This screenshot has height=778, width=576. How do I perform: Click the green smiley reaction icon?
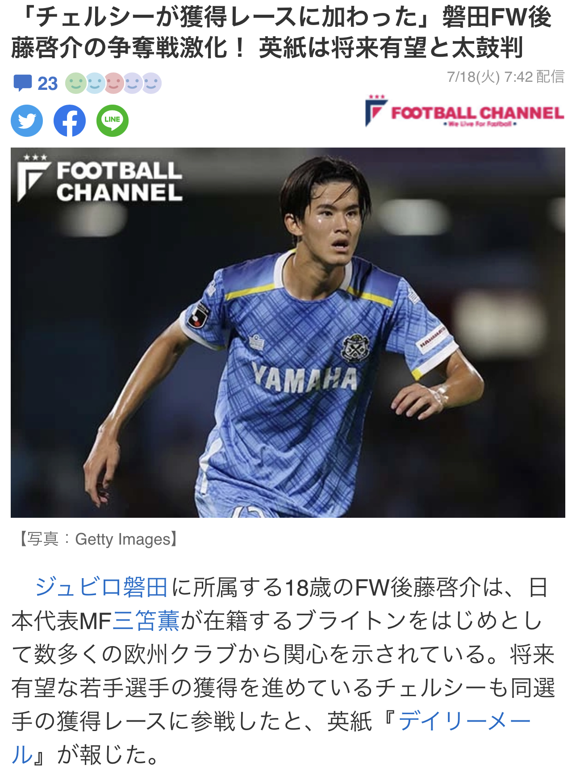coord(76,83)
